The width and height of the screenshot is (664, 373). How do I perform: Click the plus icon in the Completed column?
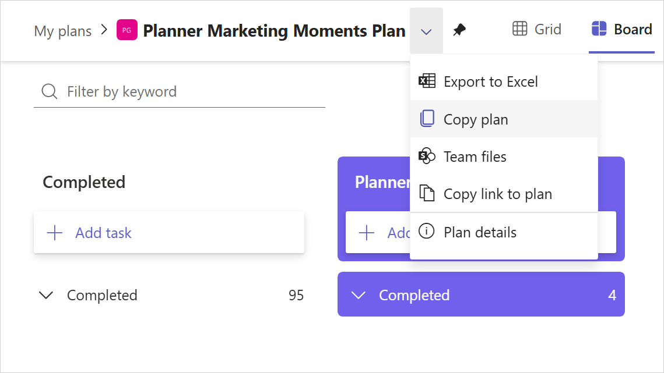(x=54, y=232)
